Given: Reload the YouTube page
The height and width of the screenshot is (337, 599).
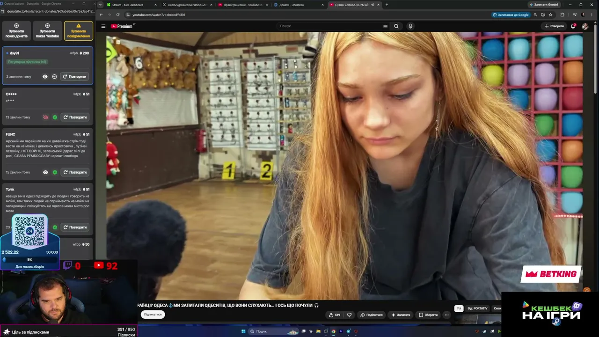Looking at the screenshot, I should (x=118, y=15).
